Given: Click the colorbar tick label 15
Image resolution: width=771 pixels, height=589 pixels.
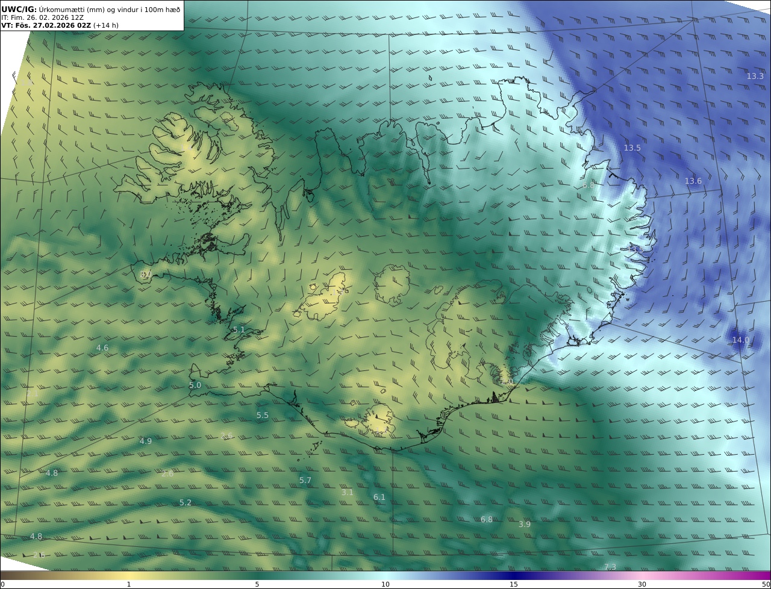Looking at the screenshot, I should pos(514,584).
